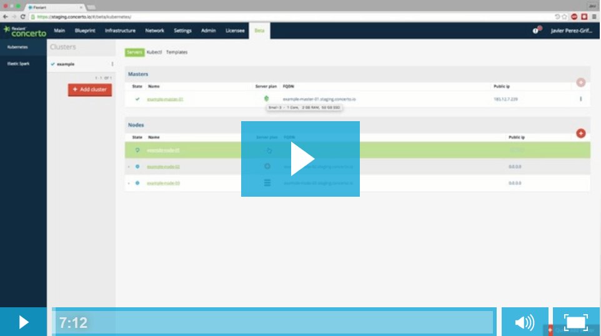Open the Main menu
The image size is (601, 336).
click(59, 31)
